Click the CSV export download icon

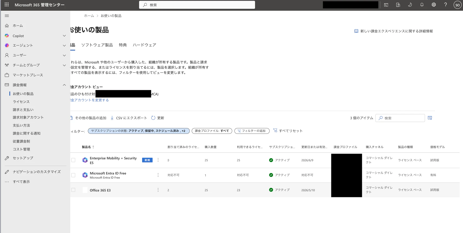(x=112, y=118)
